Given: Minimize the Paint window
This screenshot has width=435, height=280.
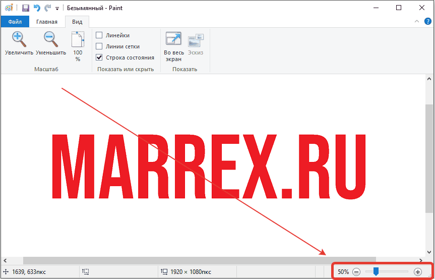Looking at the screenshot, I should tap(376, 8).
